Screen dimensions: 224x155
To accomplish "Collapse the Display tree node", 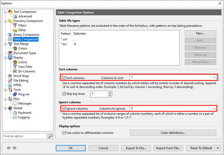I will [x=5, y=58].
